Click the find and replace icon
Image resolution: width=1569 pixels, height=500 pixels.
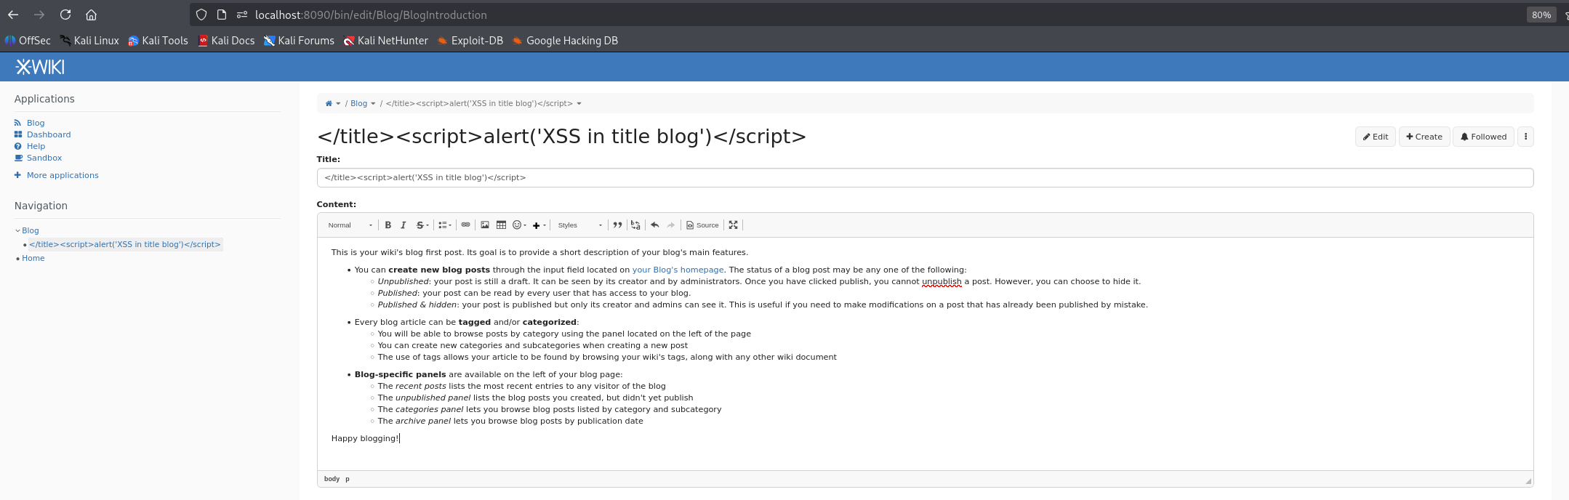tap(635, 225)
